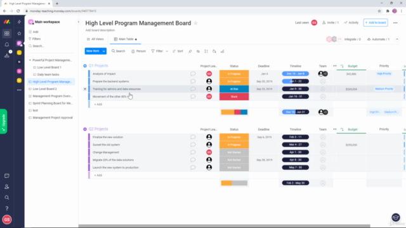Image resolution: width=406 pixels, height=228 pixels.
Task: Open the GS user avatar at bottom left
Action: [7, 220]
